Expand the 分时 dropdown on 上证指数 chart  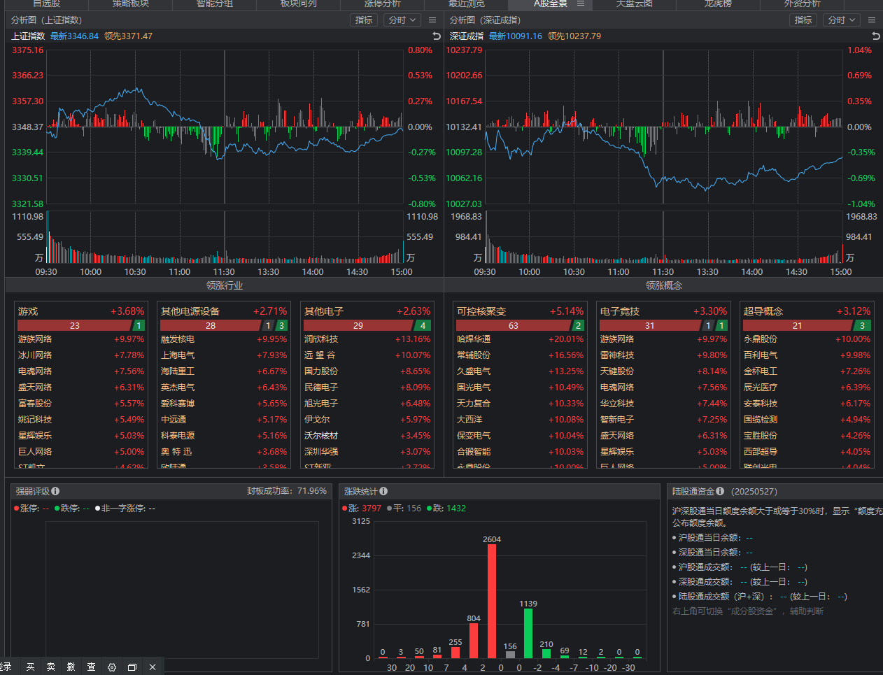pos(402,20)
